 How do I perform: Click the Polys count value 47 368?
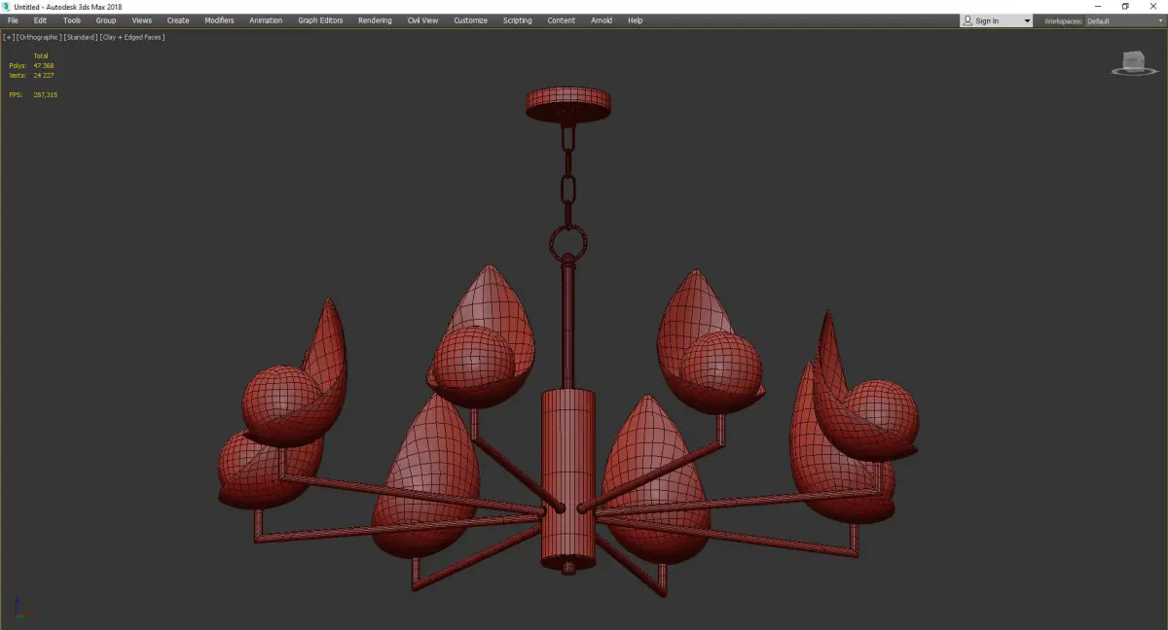pyautogui.click(x=44, y=65)
